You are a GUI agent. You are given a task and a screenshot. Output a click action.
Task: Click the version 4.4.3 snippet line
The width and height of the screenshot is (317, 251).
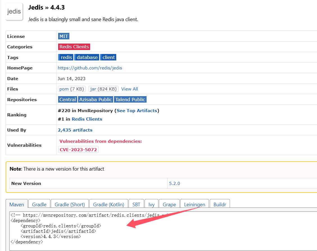(51, 236)
